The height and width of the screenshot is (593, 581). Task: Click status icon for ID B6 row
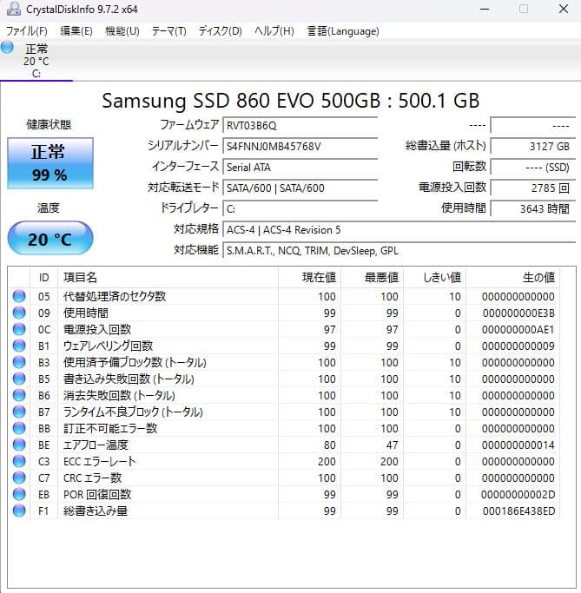(x=19, y=395)
